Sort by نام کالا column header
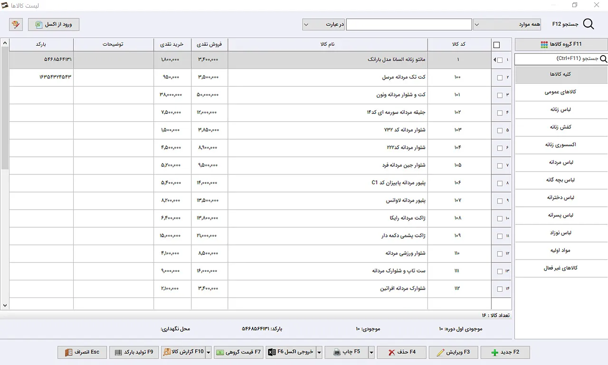This screenshot has height=365, width=608. 328,45
